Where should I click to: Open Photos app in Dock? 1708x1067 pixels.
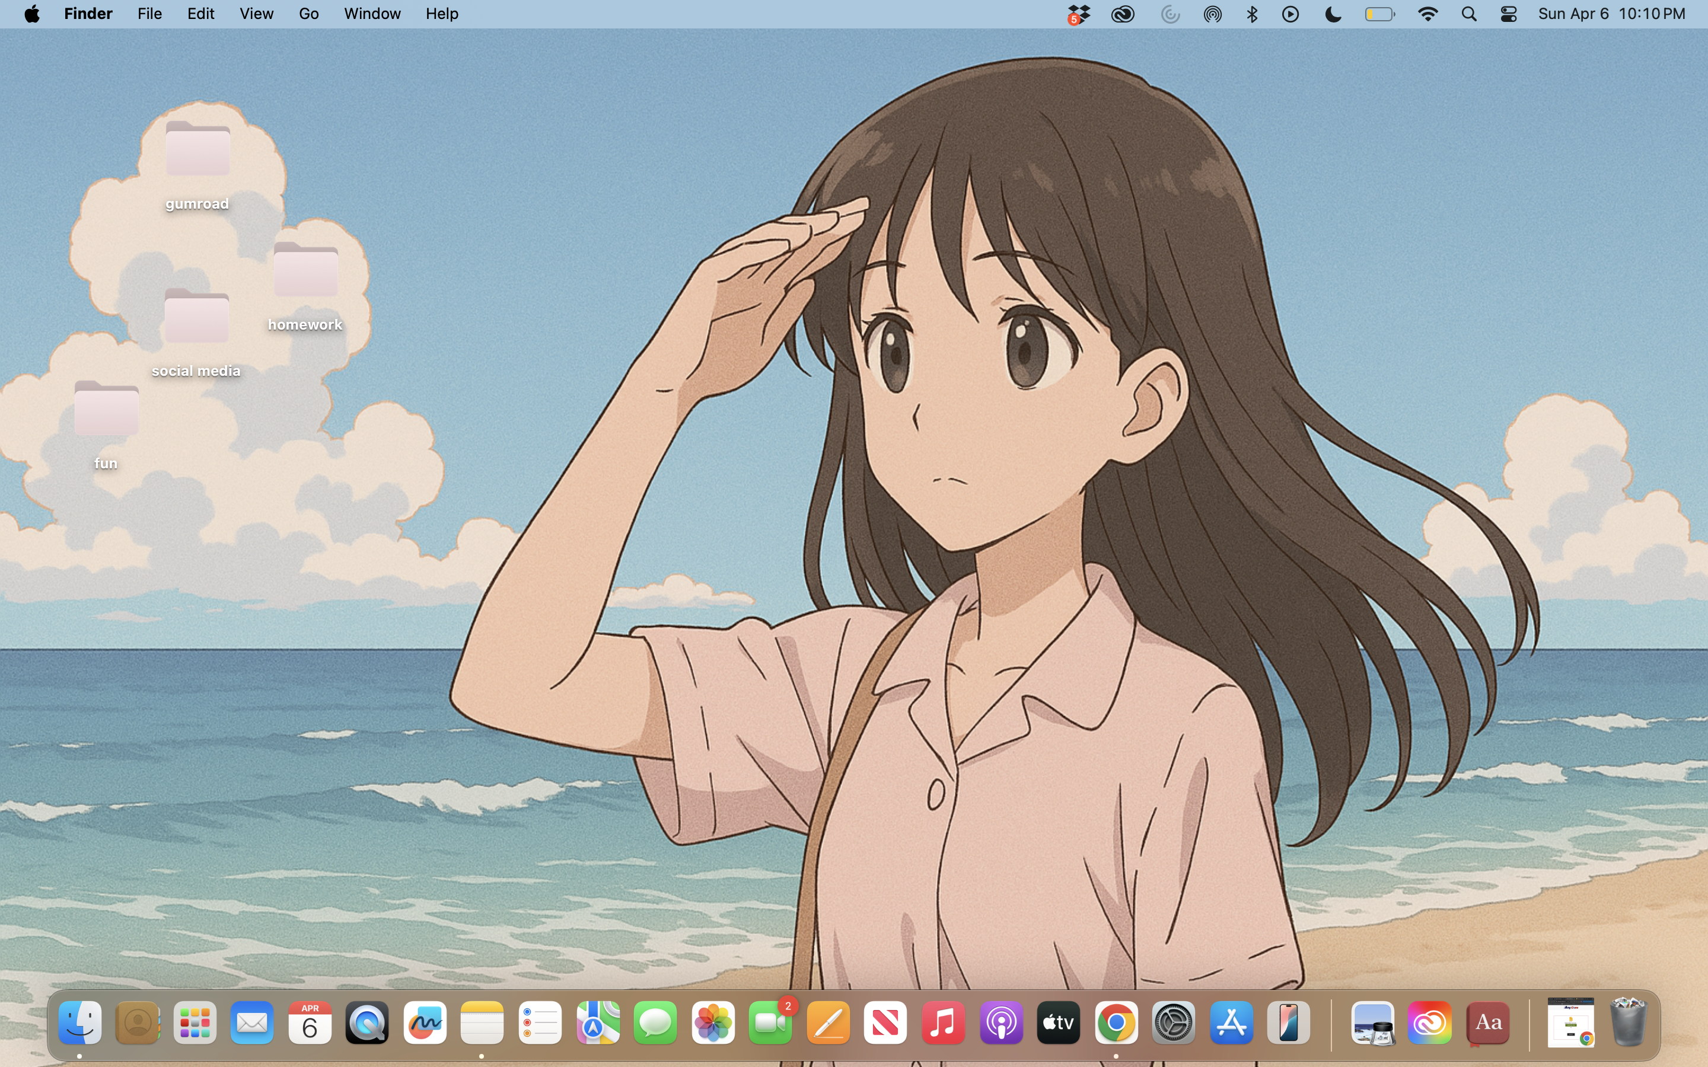click(x=713, y=1023)
